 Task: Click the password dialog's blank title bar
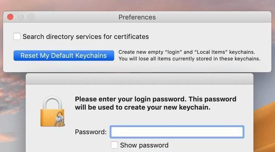click(140, 79)
